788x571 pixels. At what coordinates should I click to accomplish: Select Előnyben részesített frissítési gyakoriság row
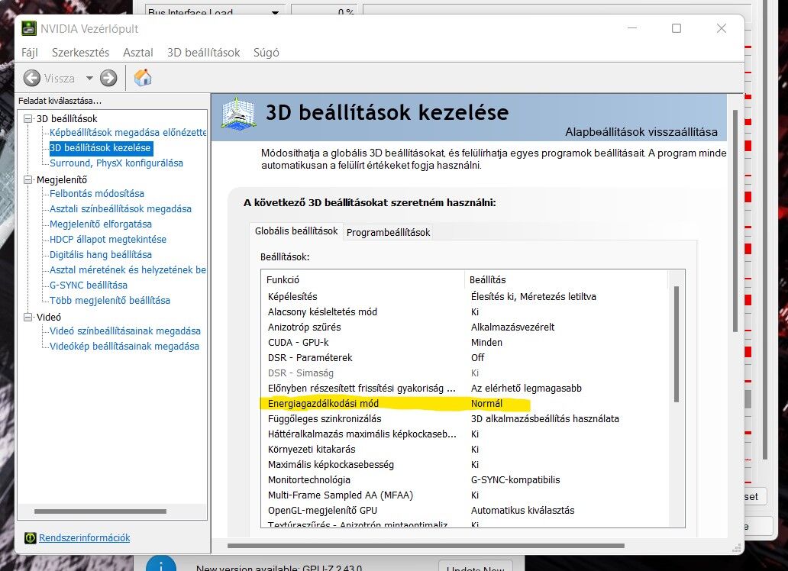[x=465, y=388]
